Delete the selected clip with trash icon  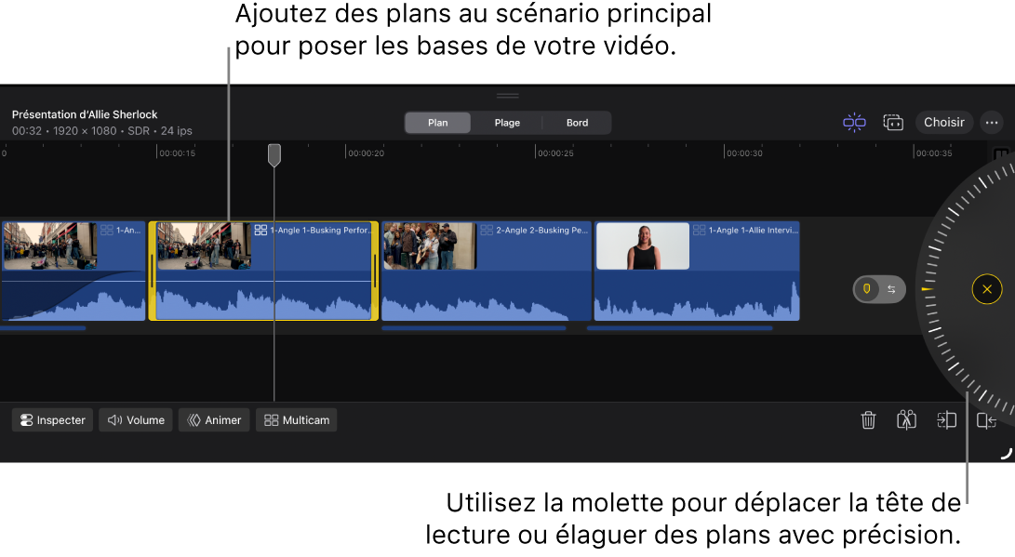(868, 420)
